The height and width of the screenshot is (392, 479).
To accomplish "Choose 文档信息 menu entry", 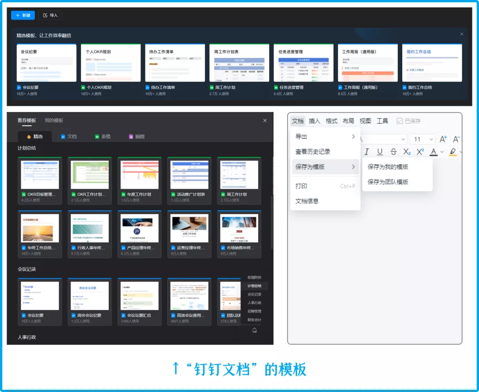I will pos(326,201).
